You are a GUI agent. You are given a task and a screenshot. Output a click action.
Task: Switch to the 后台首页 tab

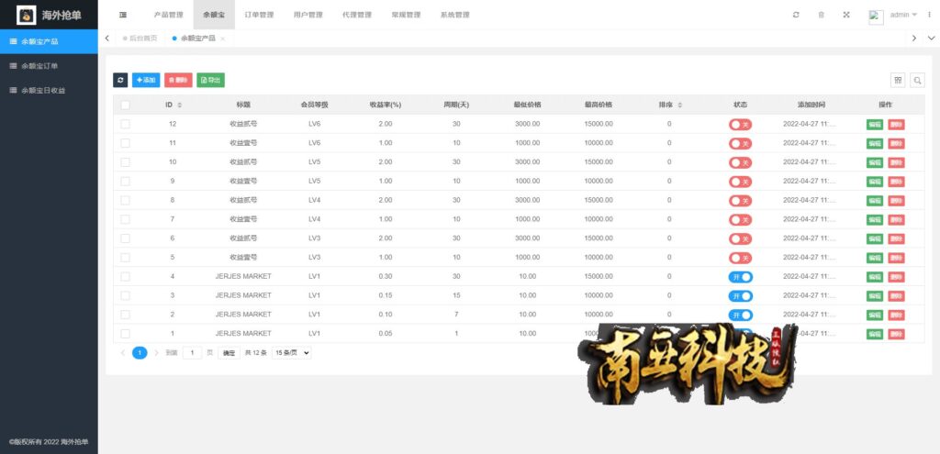point(140,39)
